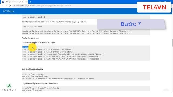The image size is (173, 97).
Task: Click the highlighted 'cd /tmp' command
Action: pyautogui.click(x=26, y=47)
